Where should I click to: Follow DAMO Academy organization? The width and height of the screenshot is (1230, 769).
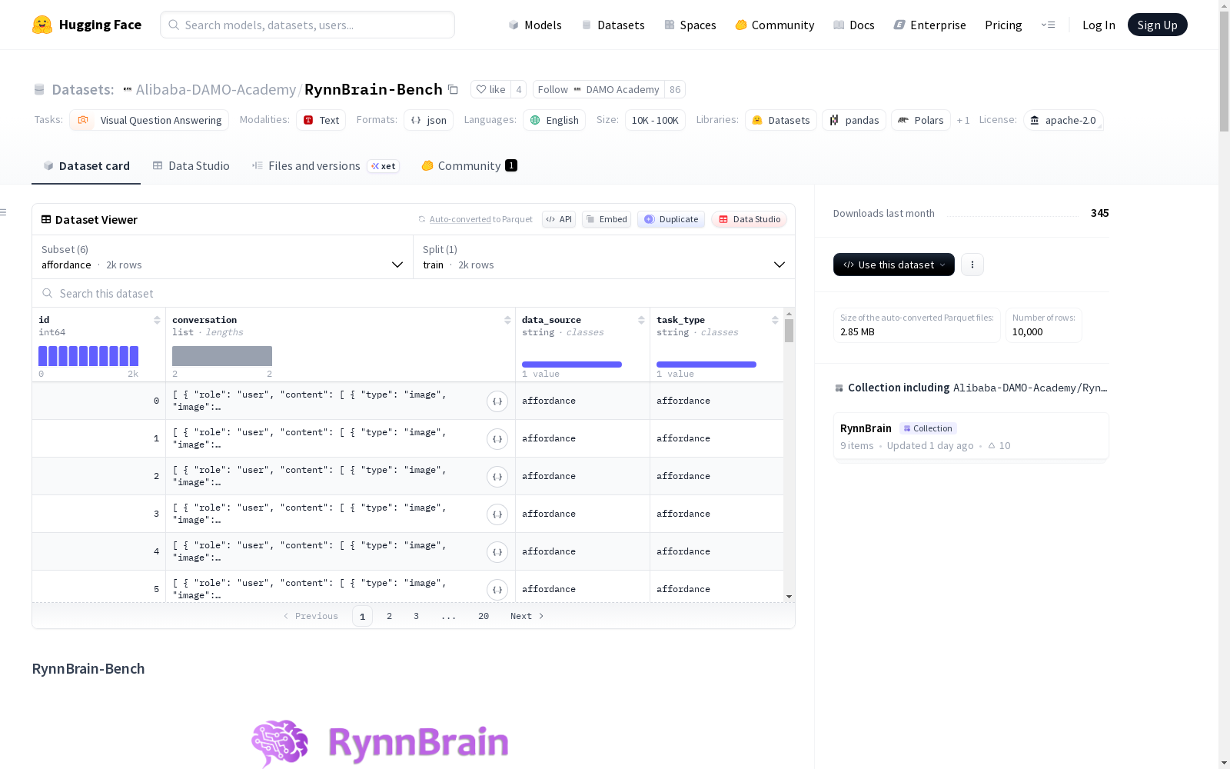(x=599, y=89)
